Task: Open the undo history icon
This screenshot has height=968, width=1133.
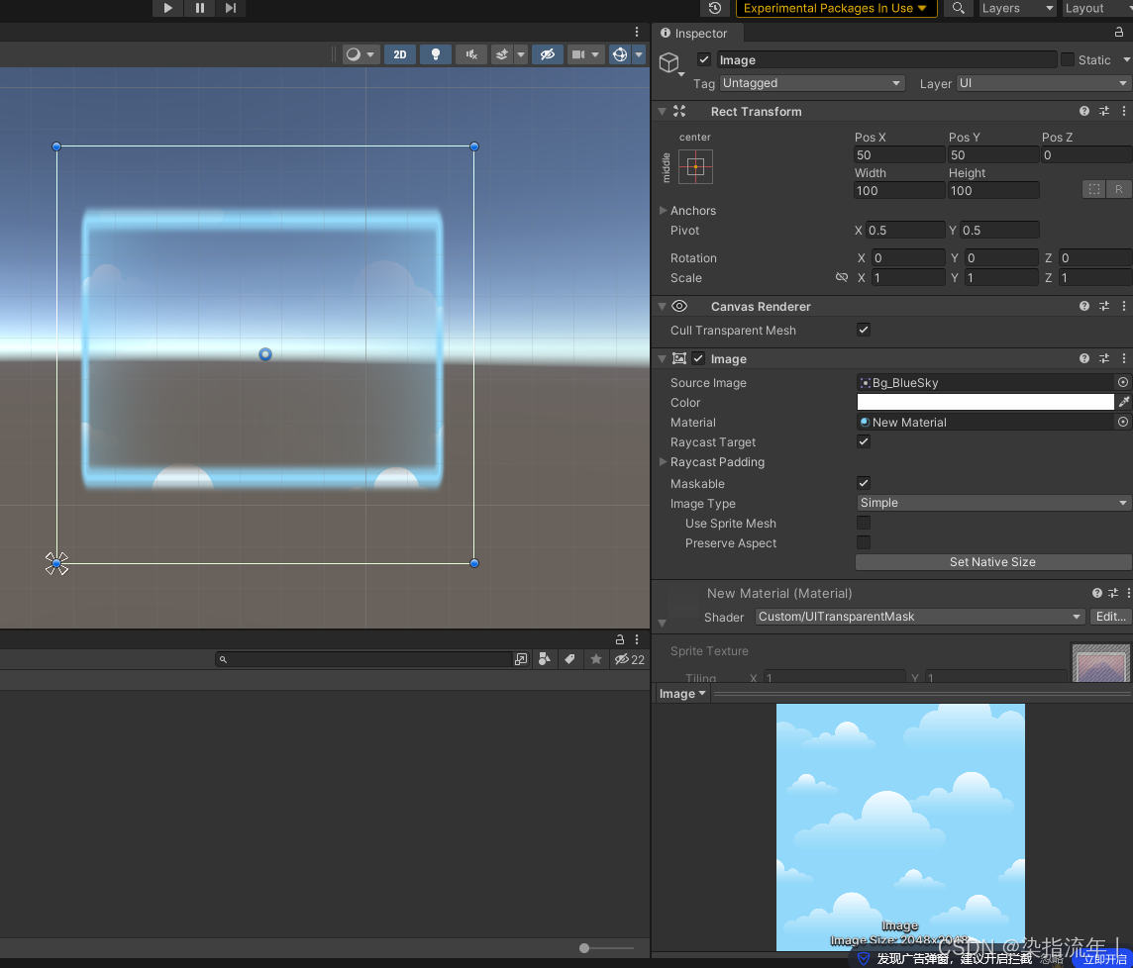Action: click(715, 8)
